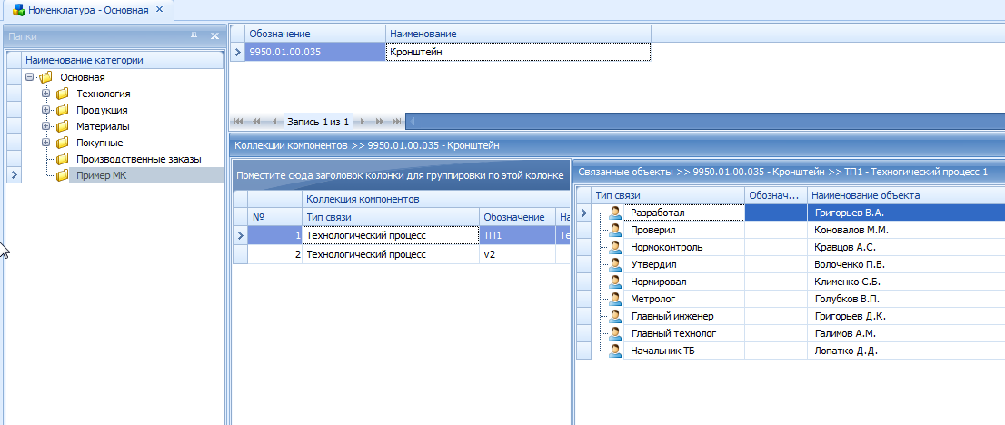Click the Проверил user icon

[616, 230]
